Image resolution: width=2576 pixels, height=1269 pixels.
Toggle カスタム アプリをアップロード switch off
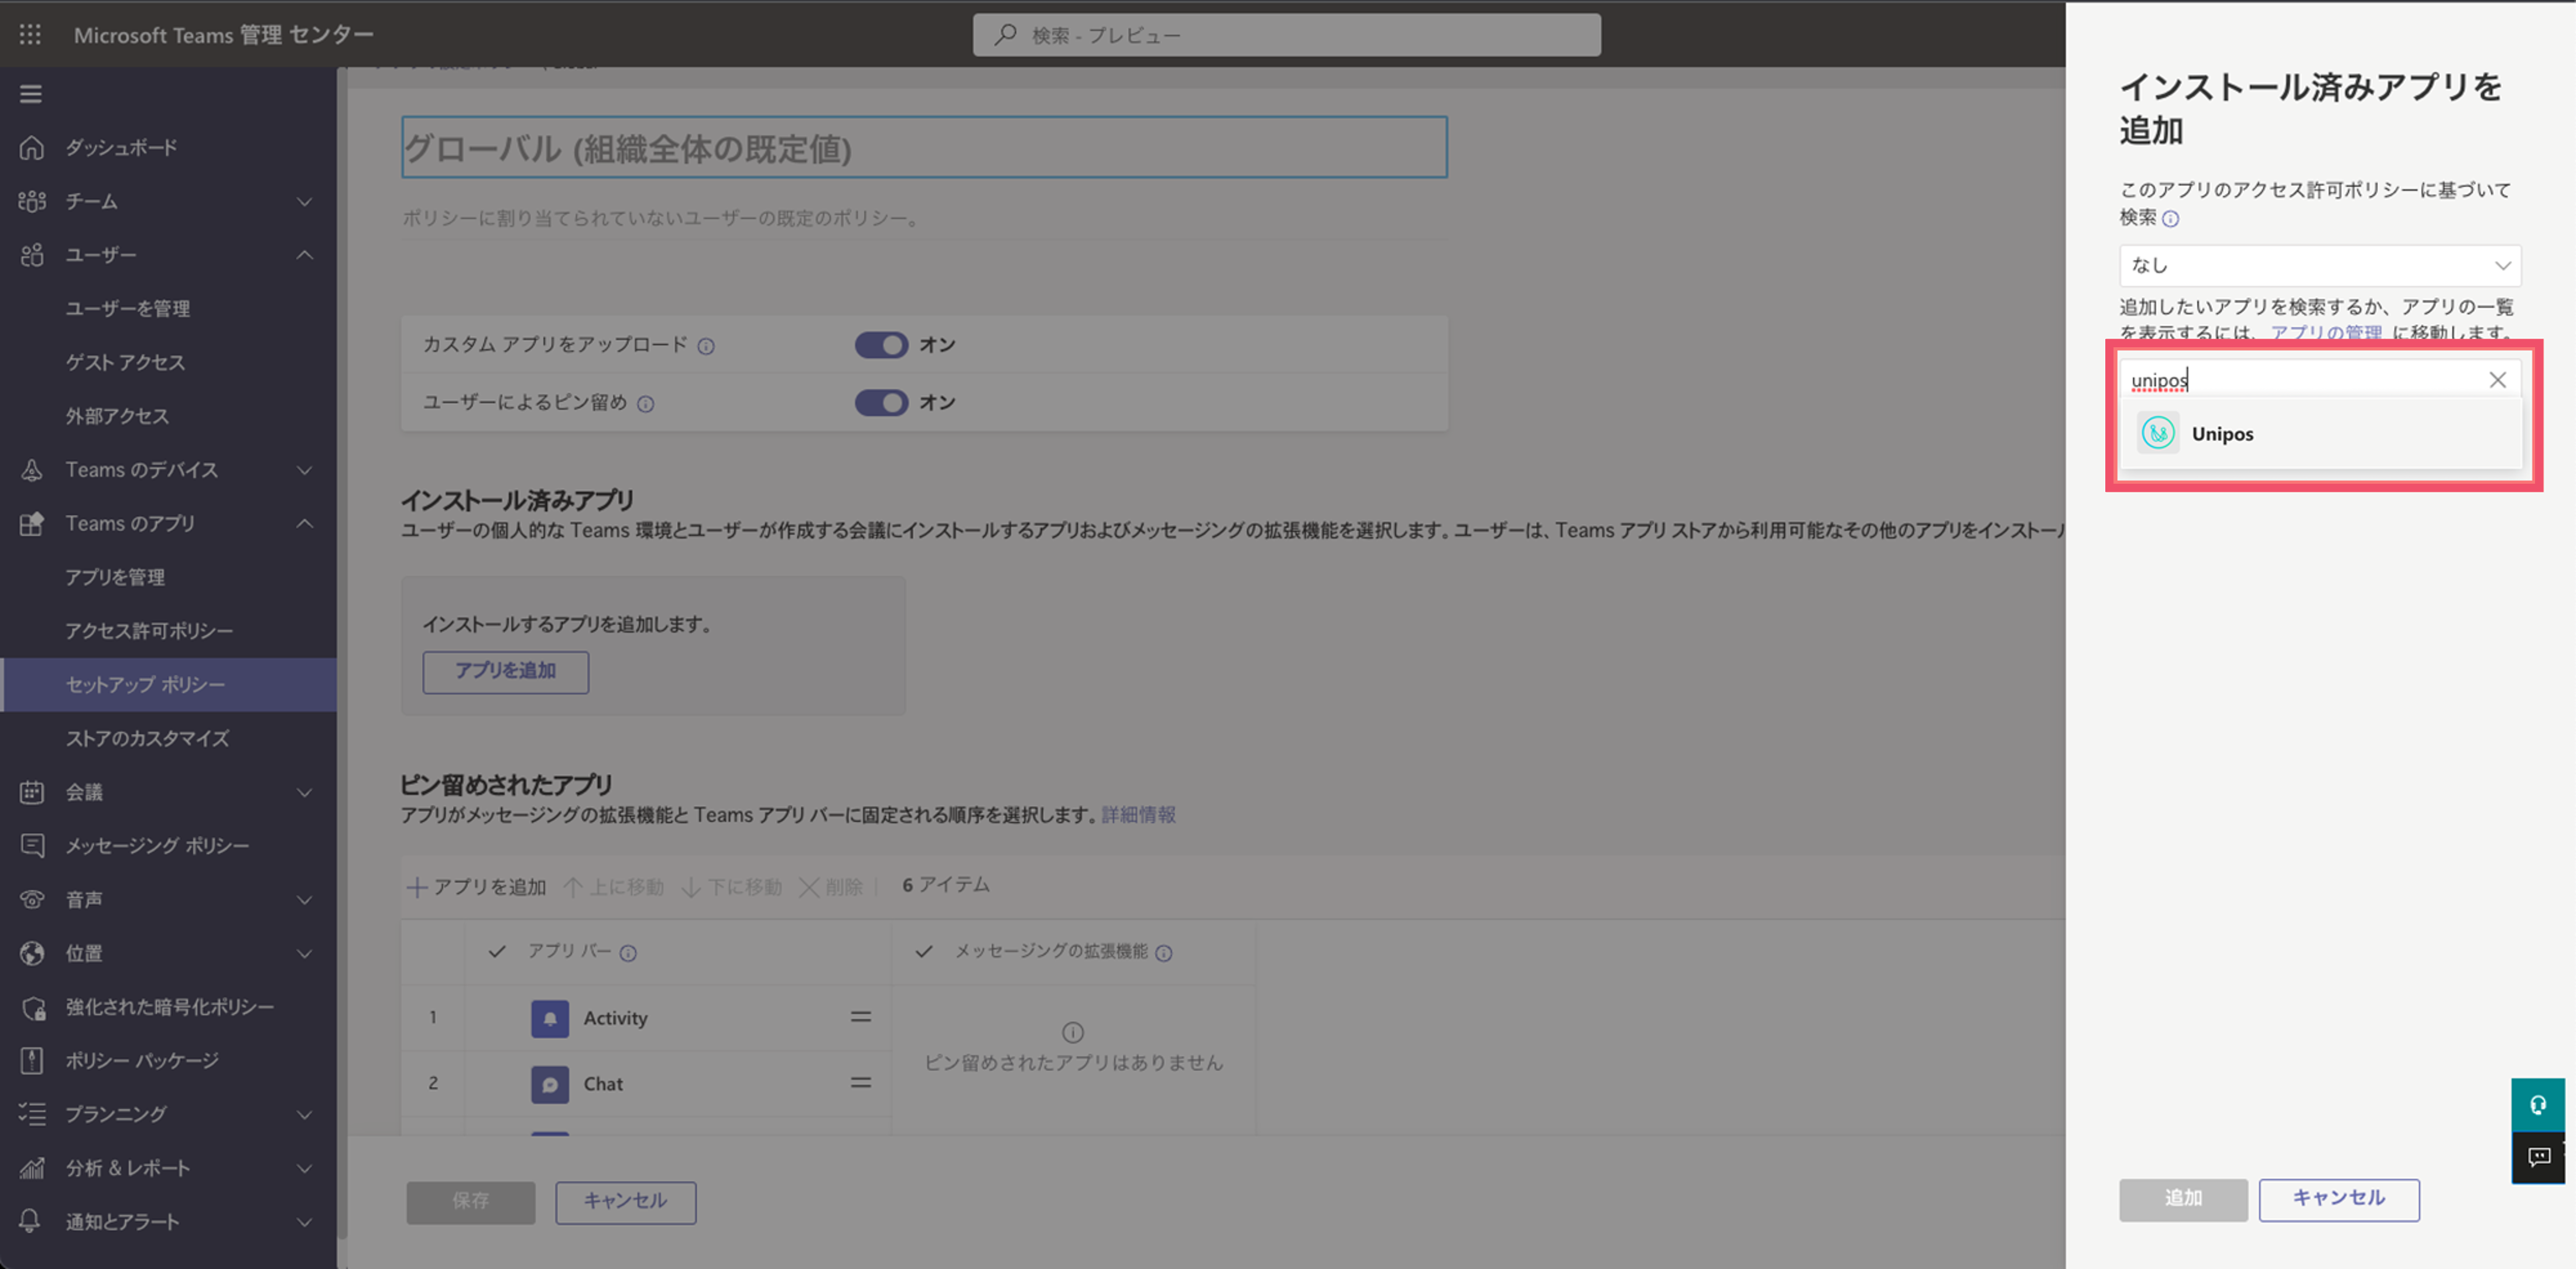click(x=881, y=345)
